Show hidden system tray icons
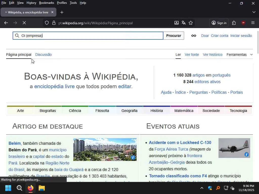Image resolution: width=259 pixels, height=194 pixels. click(202, 188)
